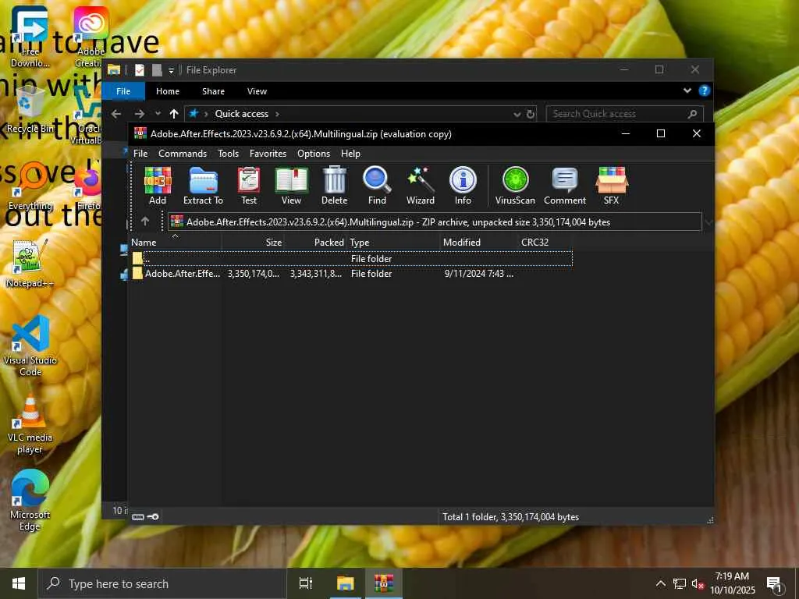Expand the File Explorer ribbon chevron
Screen dimensions: 799x599
[x=687, y=90]
